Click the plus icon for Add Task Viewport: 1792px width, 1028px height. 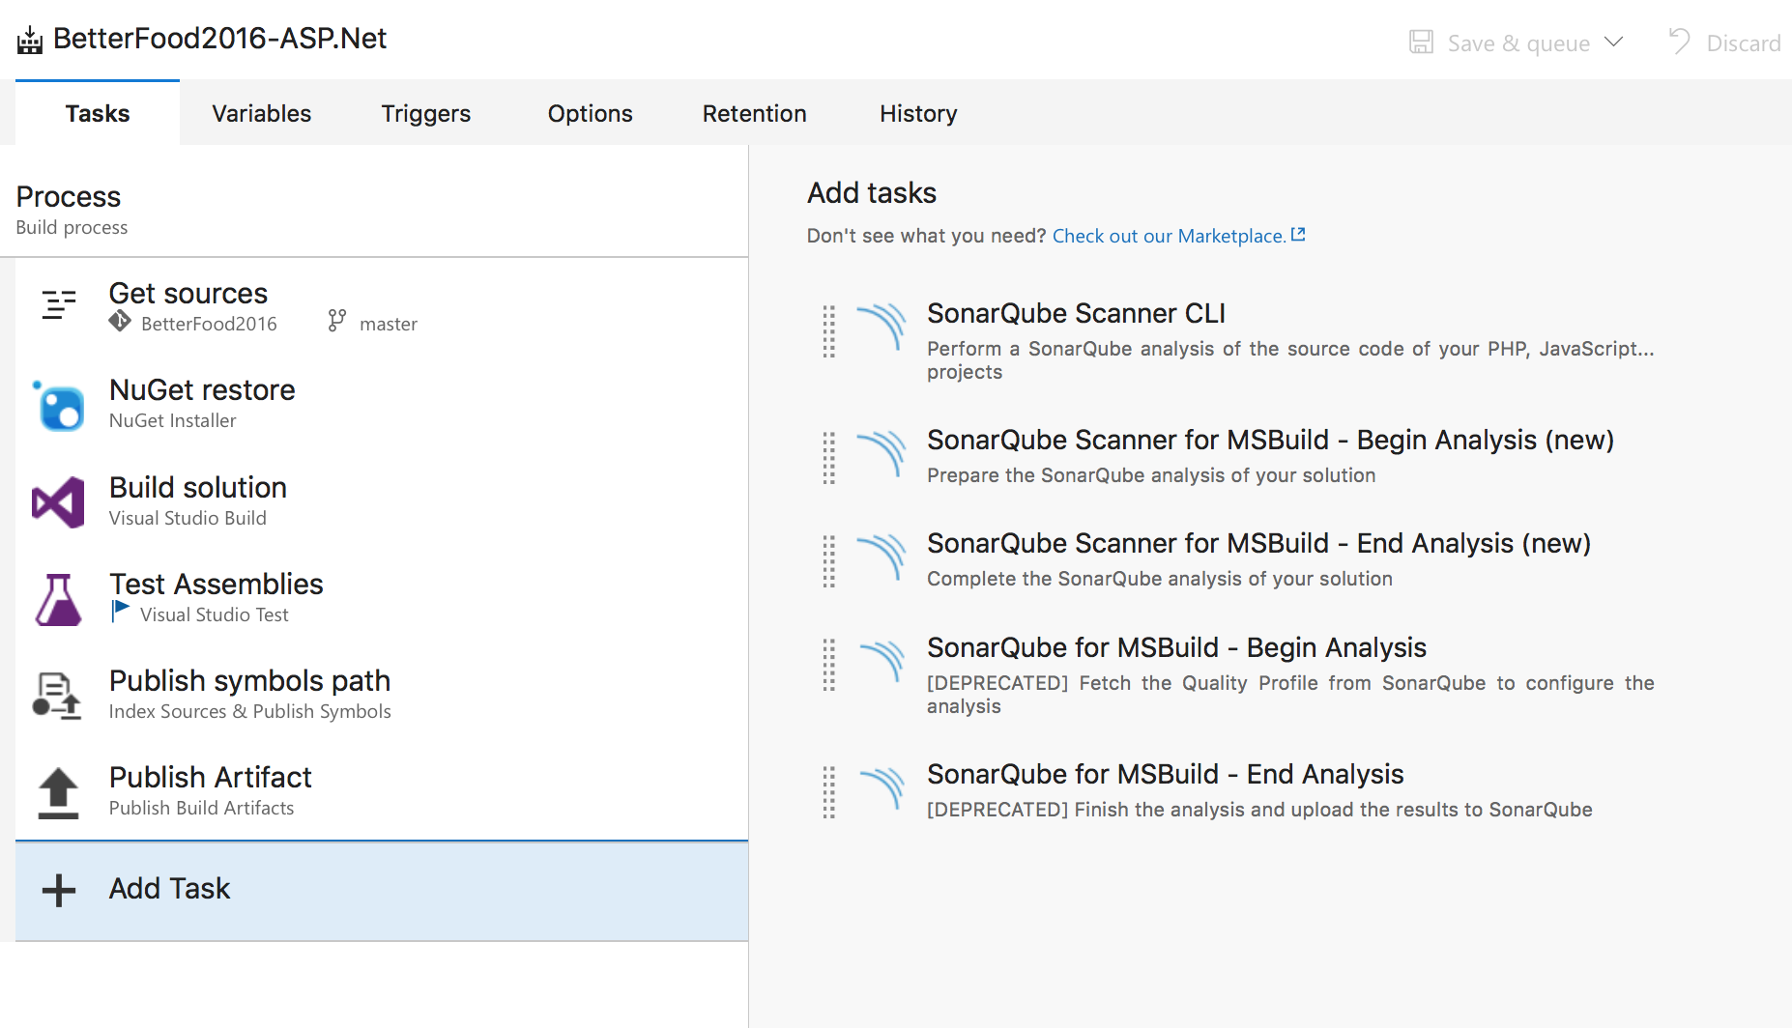(x=59, y=890)
